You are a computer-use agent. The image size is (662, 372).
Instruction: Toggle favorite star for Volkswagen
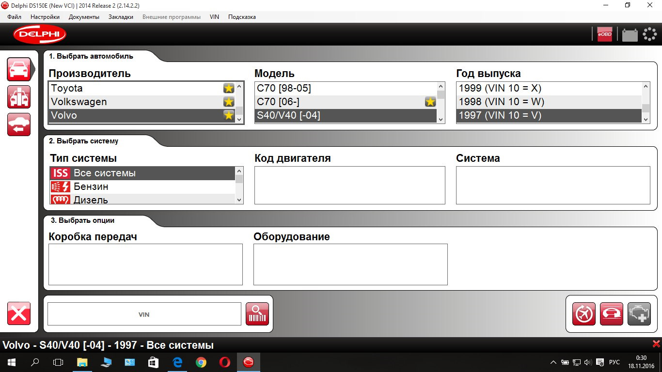pyautogui.click(x=229, y=102)
